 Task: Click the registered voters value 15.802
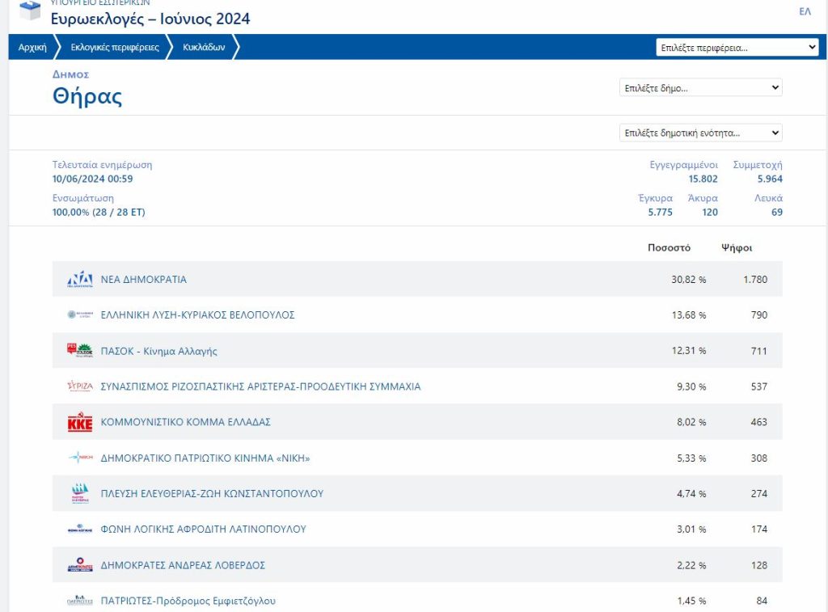tap(703, 179)
